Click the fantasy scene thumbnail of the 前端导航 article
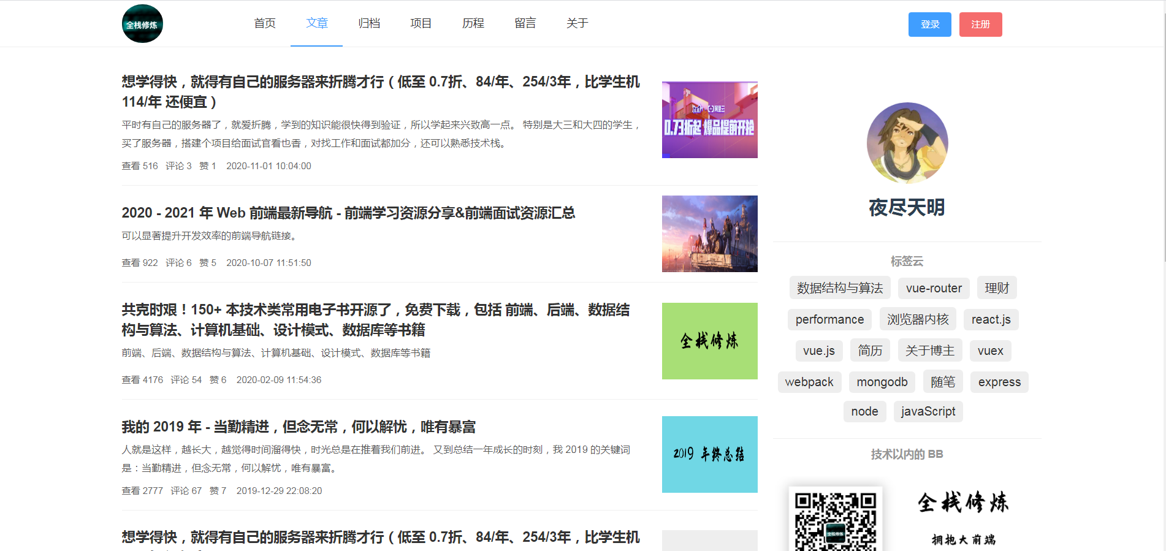Viewport: 1166px width, 551px height. 710,234
